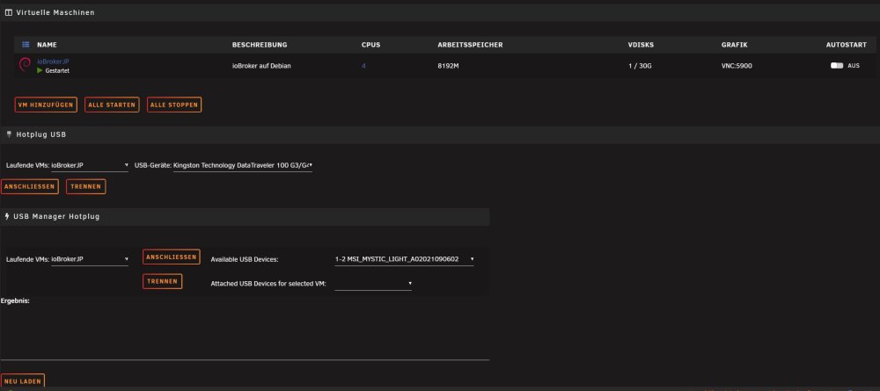Viewport: 880px width, 391px height.
Task: Click the VDISKS column header
Action: (641, 45)
